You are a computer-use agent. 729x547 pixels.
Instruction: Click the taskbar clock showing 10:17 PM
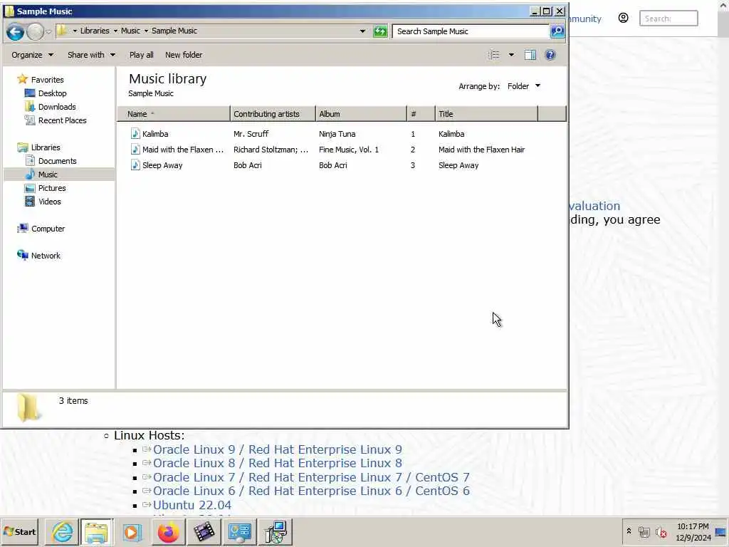693,531
